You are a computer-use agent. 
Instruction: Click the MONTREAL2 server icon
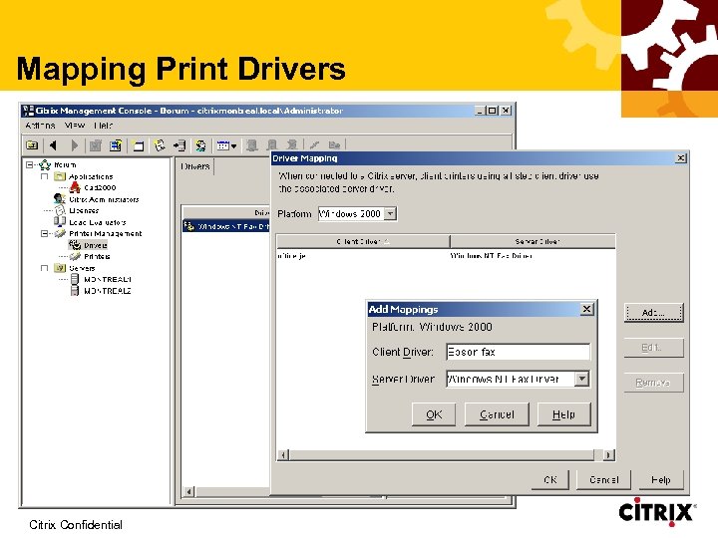[75, 291]
